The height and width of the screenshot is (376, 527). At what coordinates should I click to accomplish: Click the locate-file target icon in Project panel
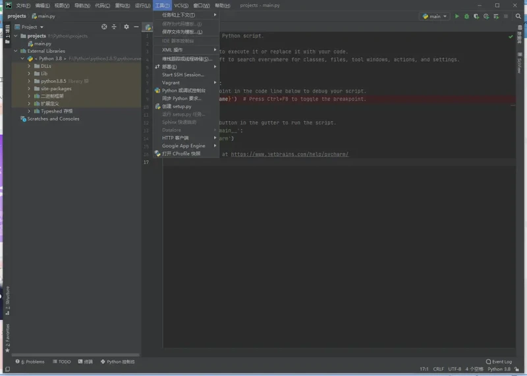[x=104, y=27]
